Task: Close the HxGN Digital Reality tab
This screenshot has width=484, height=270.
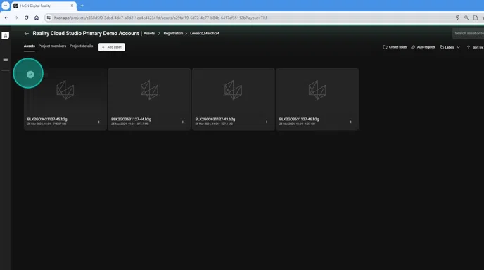Action: [72, 6]
